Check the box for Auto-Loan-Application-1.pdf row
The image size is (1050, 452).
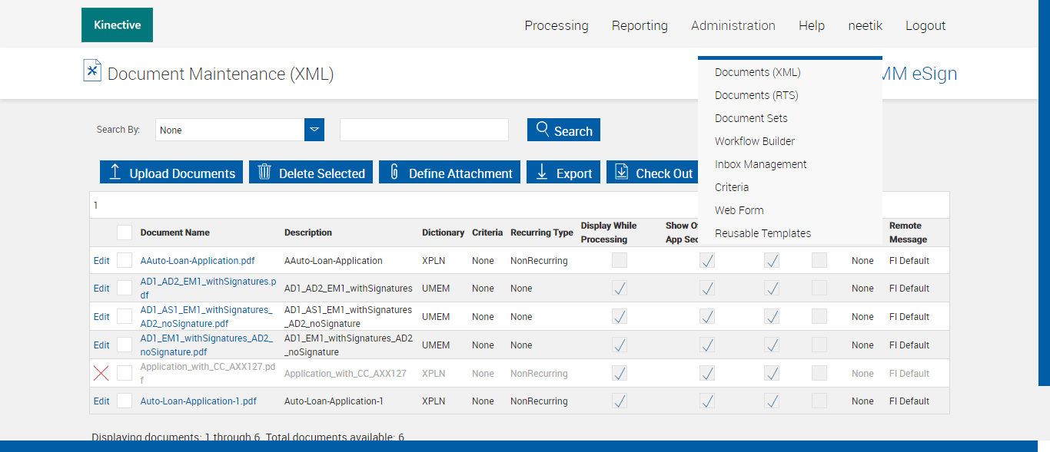125,401
